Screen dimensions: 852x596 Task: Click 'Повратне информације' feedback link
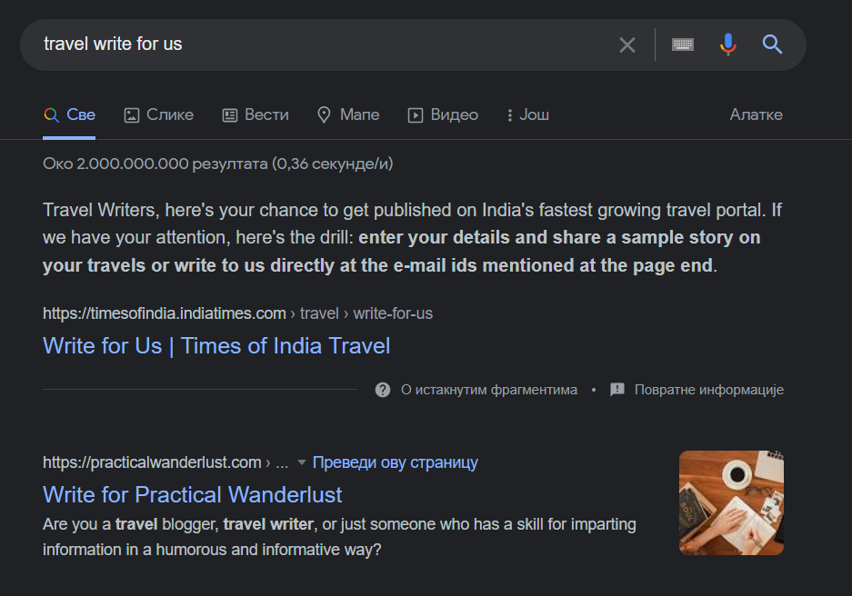coord(709,390)
